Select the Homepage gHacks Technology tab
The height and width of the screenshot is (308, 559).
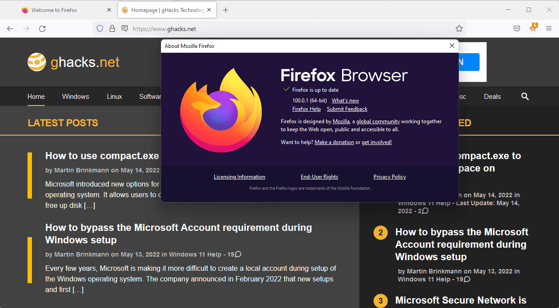click(167, 10)
